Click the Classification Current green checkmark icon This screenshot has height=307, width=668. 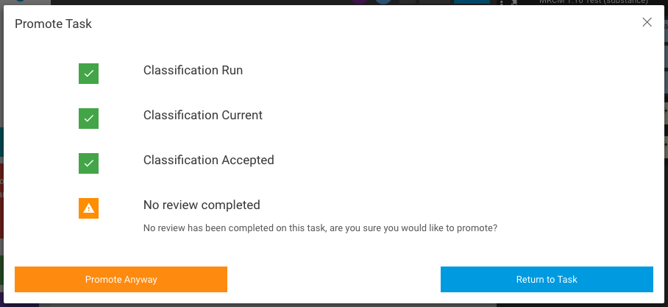tap(88, 118)
